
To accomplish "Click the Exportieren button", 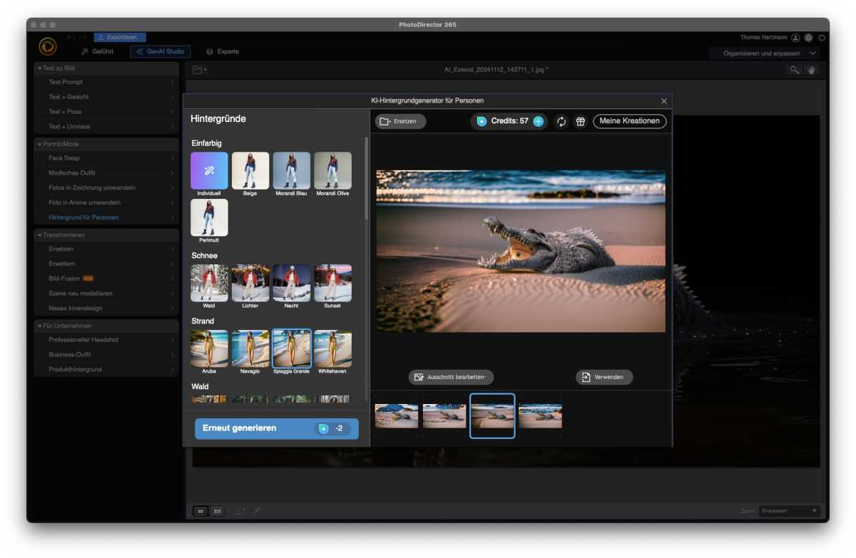I will pos(120,37).
